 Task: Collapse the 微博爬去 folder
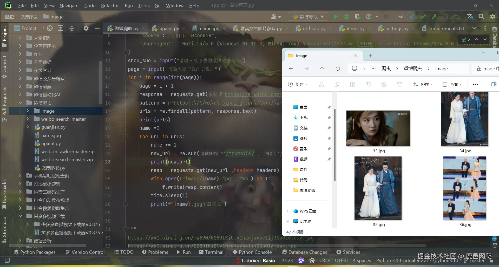coord(20,103)
